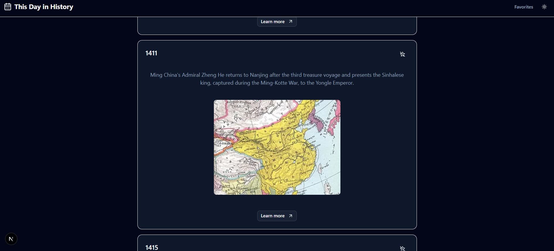The width and height of the screenshot is (554, 251).
Task: Click the Yongle Emperor phrase in text
Action: click(x=334, y=83)
